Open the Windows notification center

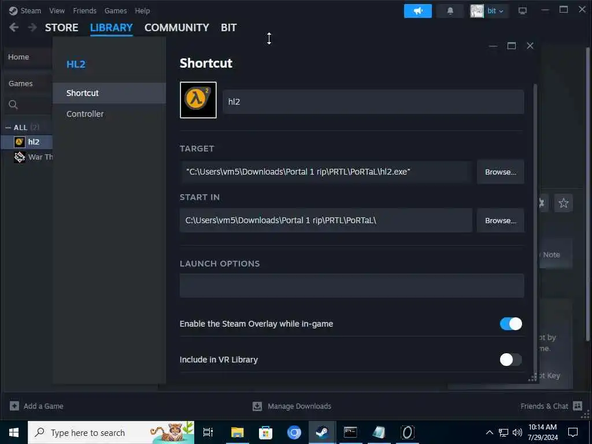coord(573,432)
